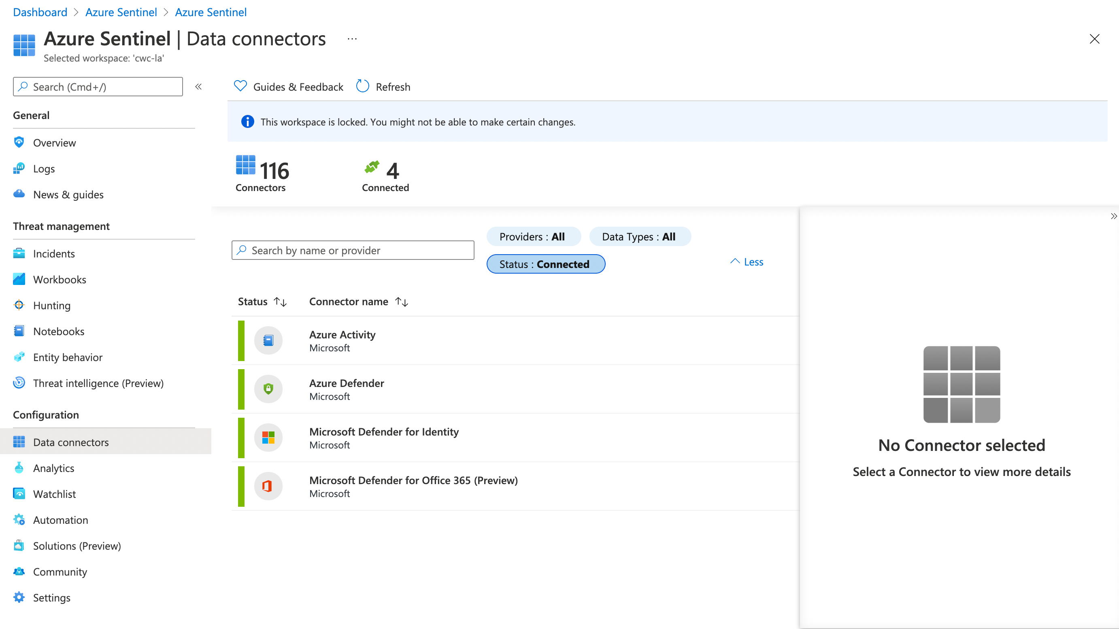Click the Refresh button label

(393, 87)
